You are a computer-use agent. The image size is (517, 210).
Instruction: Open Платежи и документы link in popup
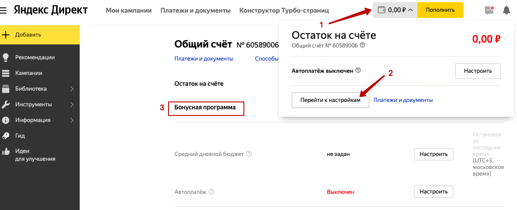click(403, 100)
